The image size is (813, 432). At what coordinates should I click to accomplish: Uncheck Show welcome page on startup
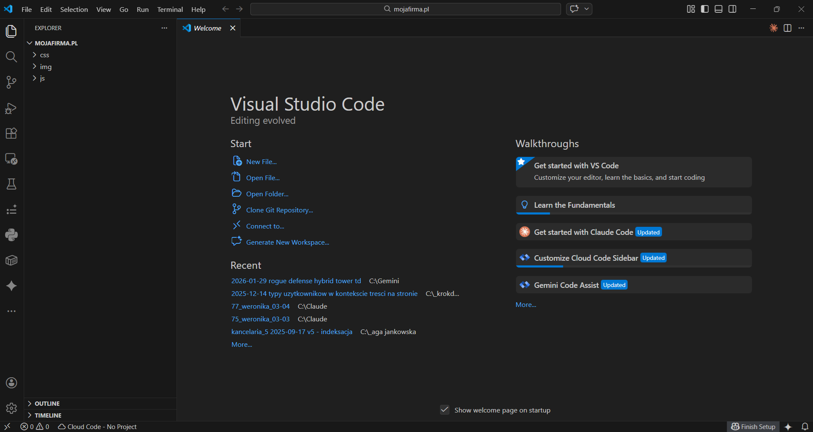coord(444,410)
